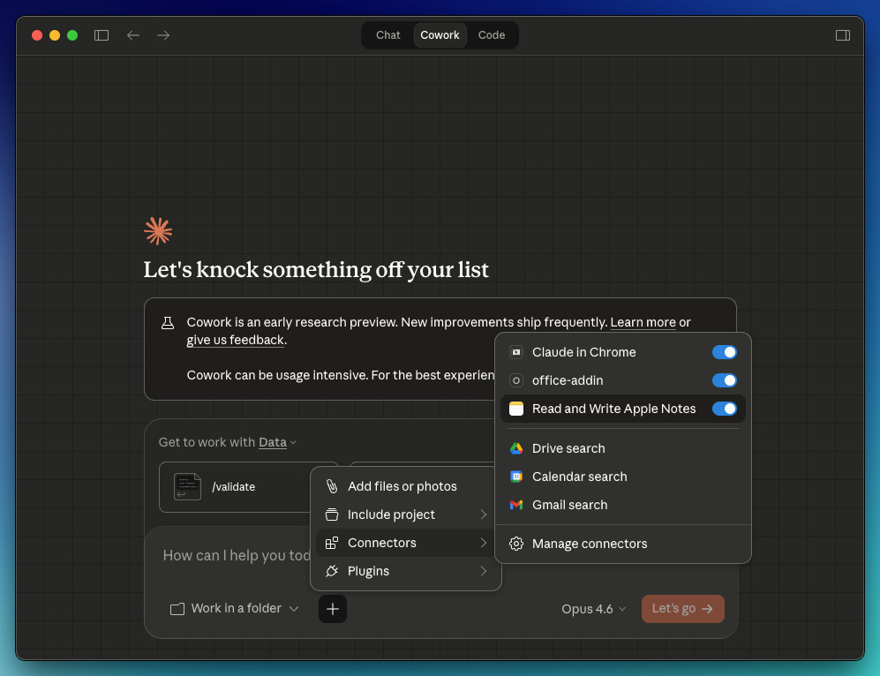Focus the How can I help prompt field
Screen dimensions: 880x676
pos(236,555)
